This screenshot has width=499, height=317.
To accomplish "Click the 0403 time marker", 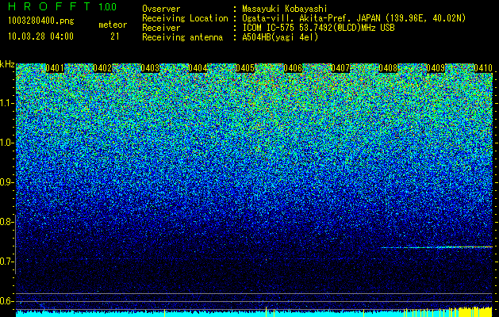I will click(150, 68).
